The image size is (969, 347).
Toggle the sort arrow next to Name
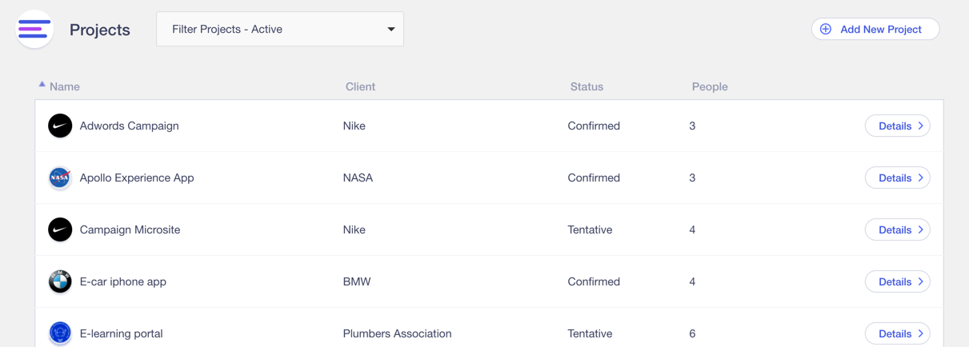(x=42, y=84)
